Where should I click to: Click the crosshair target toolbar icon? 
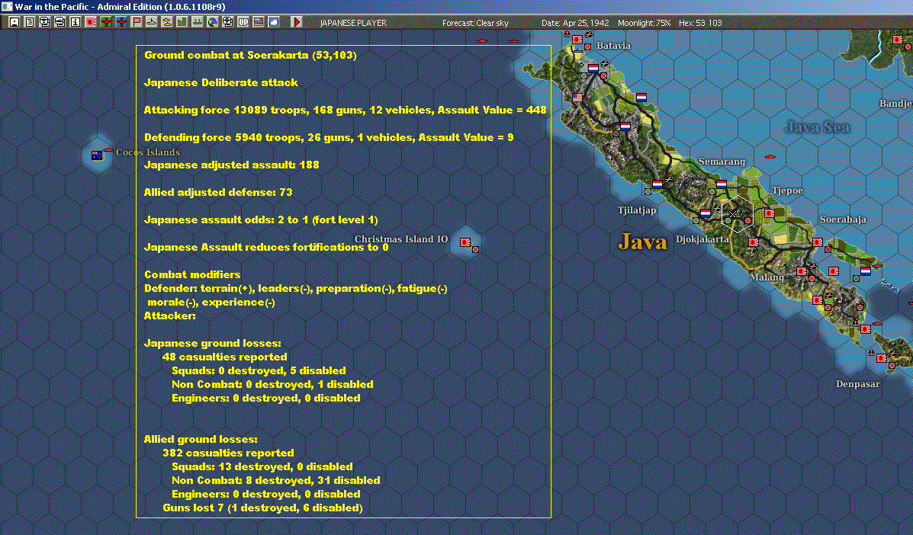tap(227, 22)
